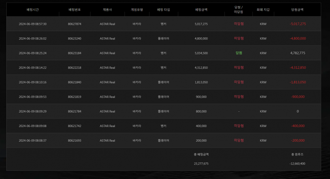Click result amount -900,000
Viewport: 330px width, 179px height.
(298, 97)
